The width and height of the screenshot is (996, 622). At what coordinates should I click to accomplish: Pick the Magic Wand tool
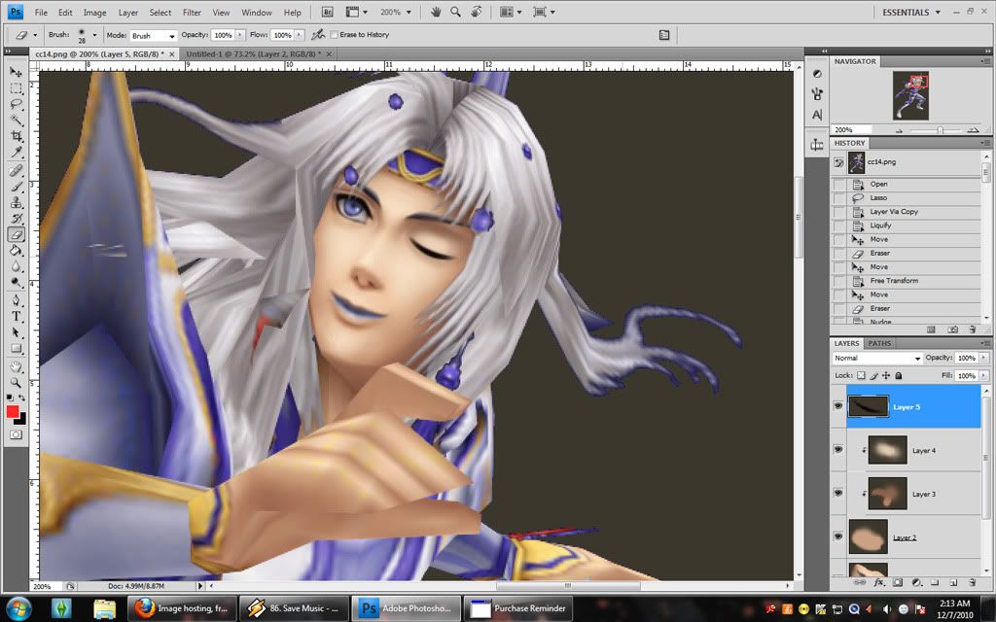coord(17,121)
